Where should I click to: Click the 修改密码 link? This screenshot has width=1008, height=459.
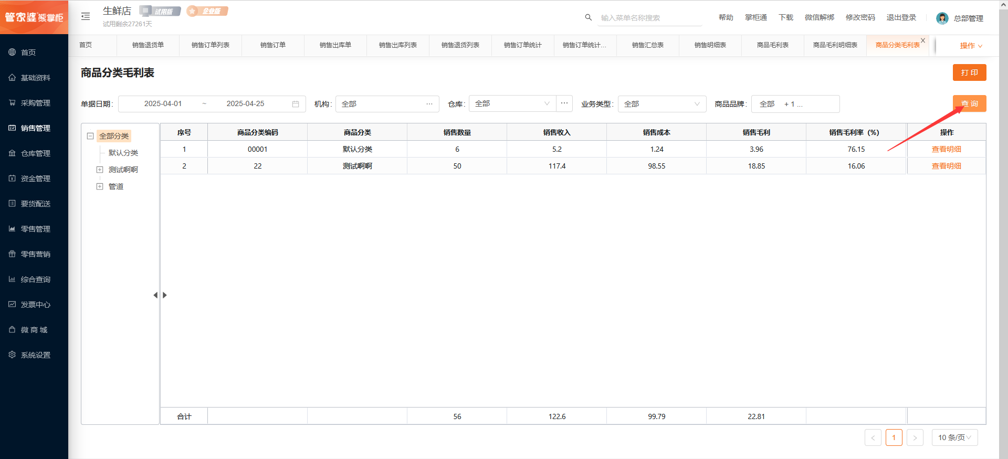[860, 17]
